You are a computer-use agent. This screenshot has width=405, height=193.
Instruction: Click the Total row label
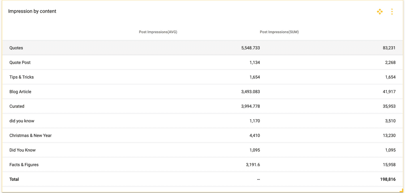point(14,179)
